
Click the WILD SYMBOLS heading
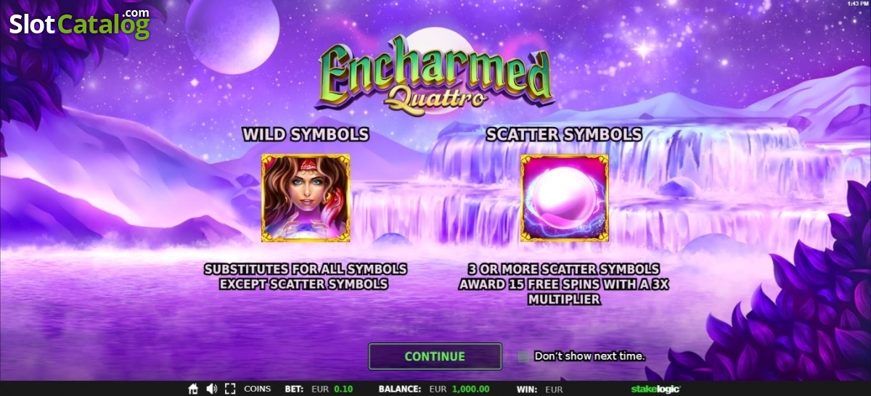pos(306,134)
